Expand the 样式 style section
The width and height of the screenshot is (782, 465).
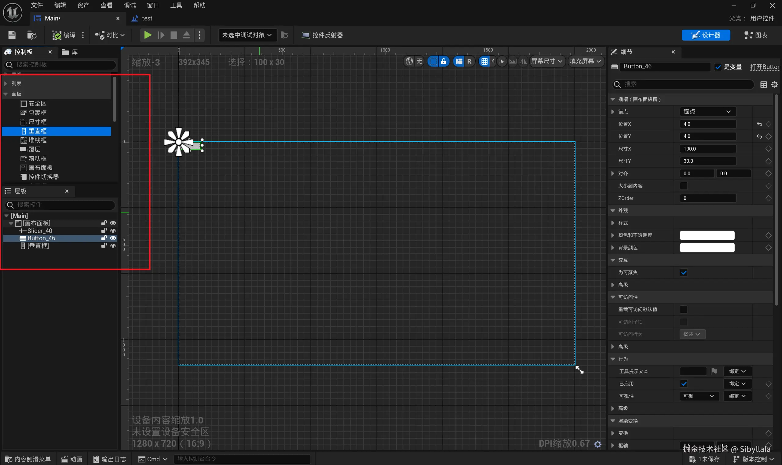coord(613,223)
